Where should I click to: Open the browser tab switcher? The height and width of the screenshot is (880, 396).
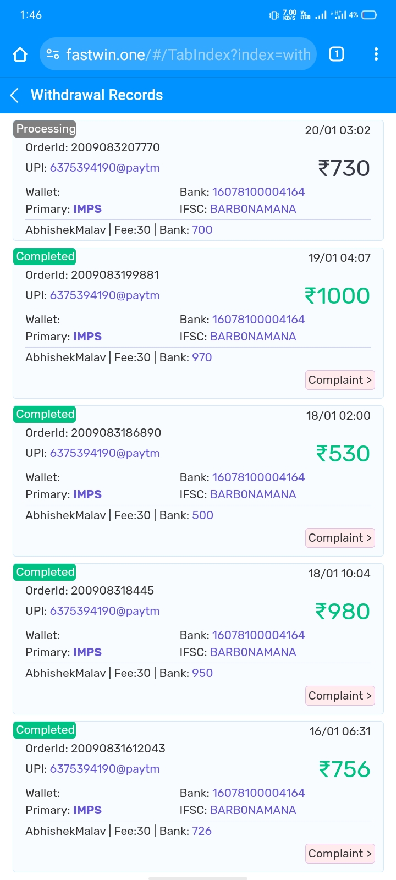tap(336, 54)
